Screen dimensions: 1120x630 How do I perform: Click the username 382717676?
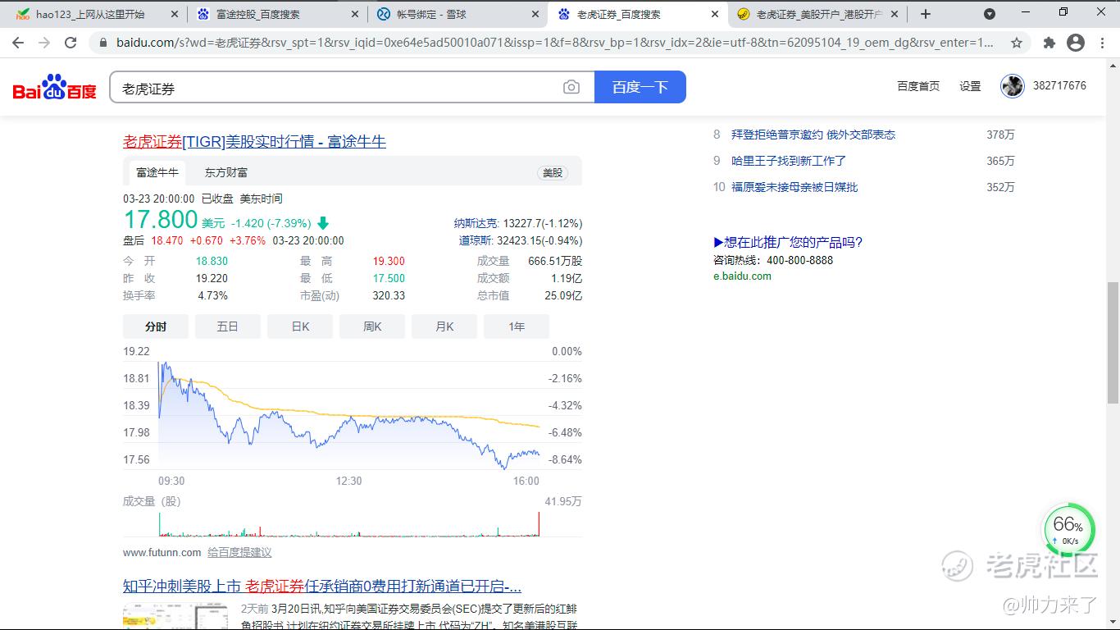pyautogui.click(x=1059, y=86)
